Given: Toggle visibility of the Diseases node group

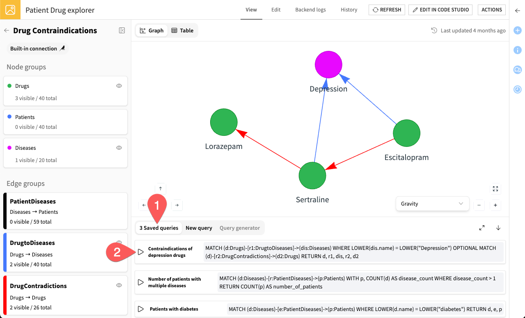Looking at the screenshot, I should coord(119,148).
